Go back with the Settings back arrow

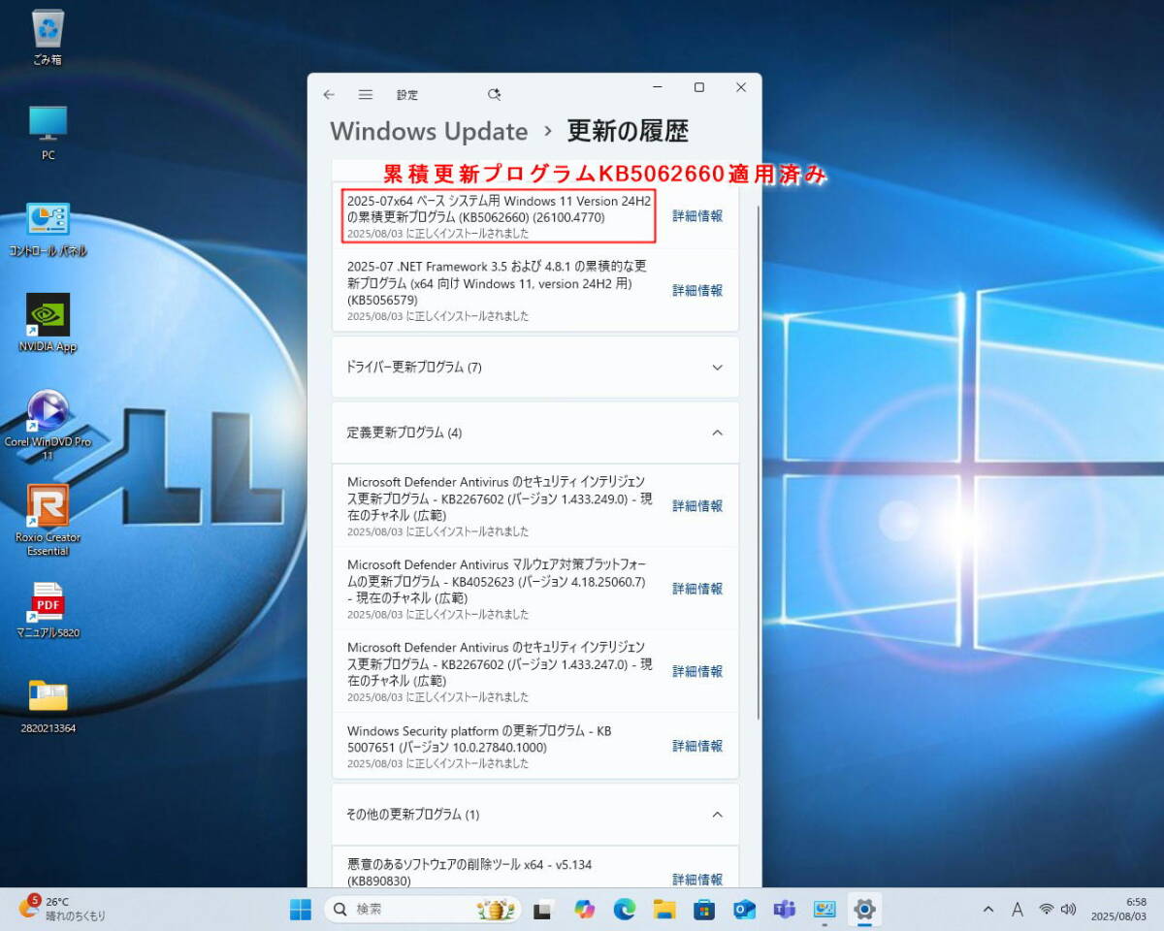329,94
